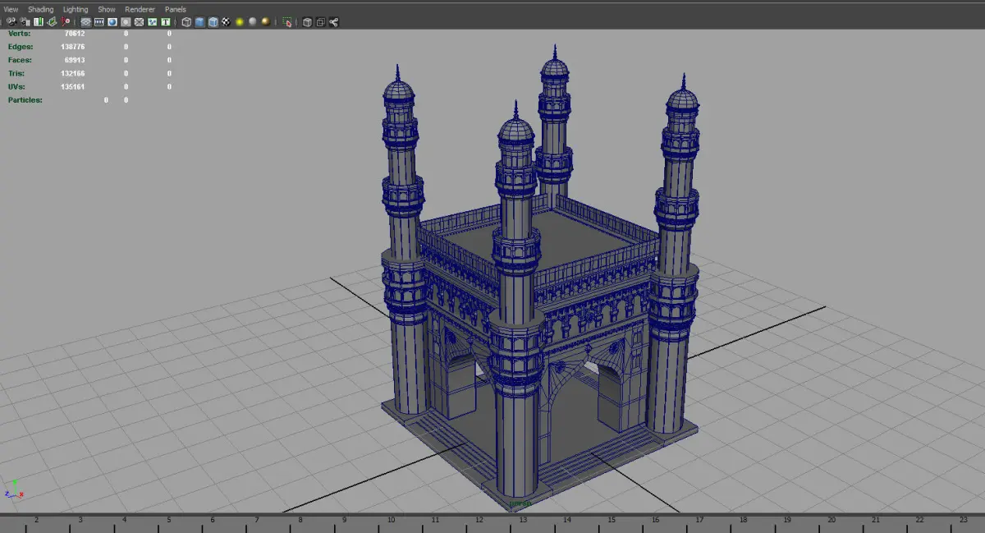
Task: Jump to frame 16 on time slider
Action: pyautogui.click(x=655, y=520)
